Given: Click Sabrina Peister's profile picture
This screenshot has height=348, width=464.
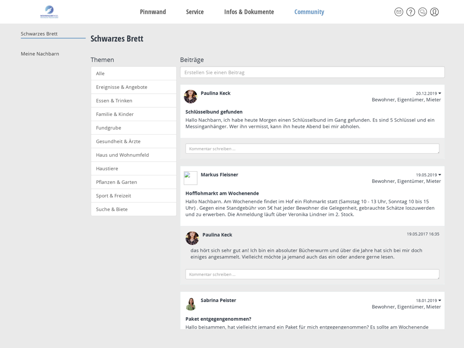Looking at the screenshot, I should 191,303.
